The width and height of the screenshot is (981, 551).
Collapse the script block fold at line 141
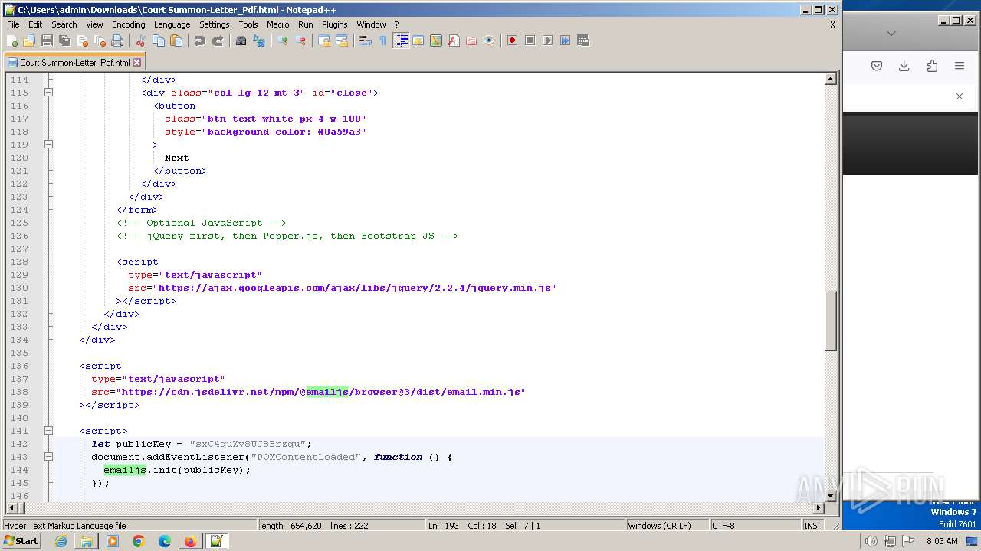tap(49, 431)
